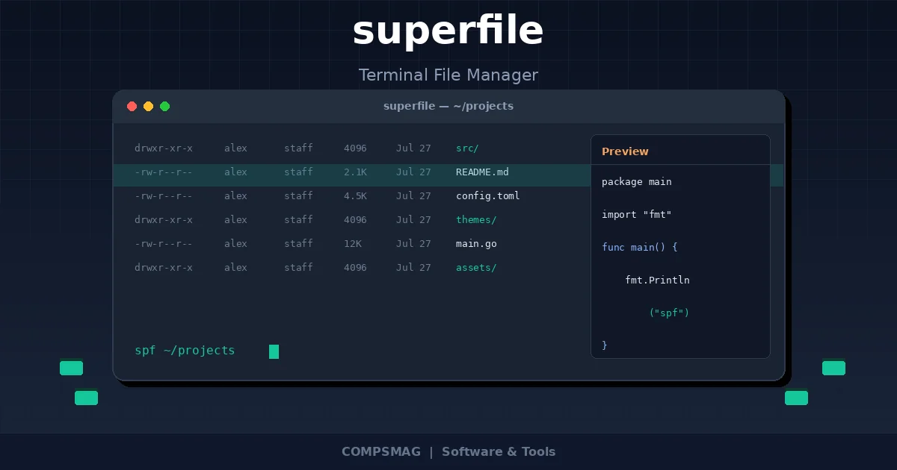Viewport: 897px width, 470px height.
Task: Click the 'import "fmt"' line in the Preview
Action: coord(637,215)
